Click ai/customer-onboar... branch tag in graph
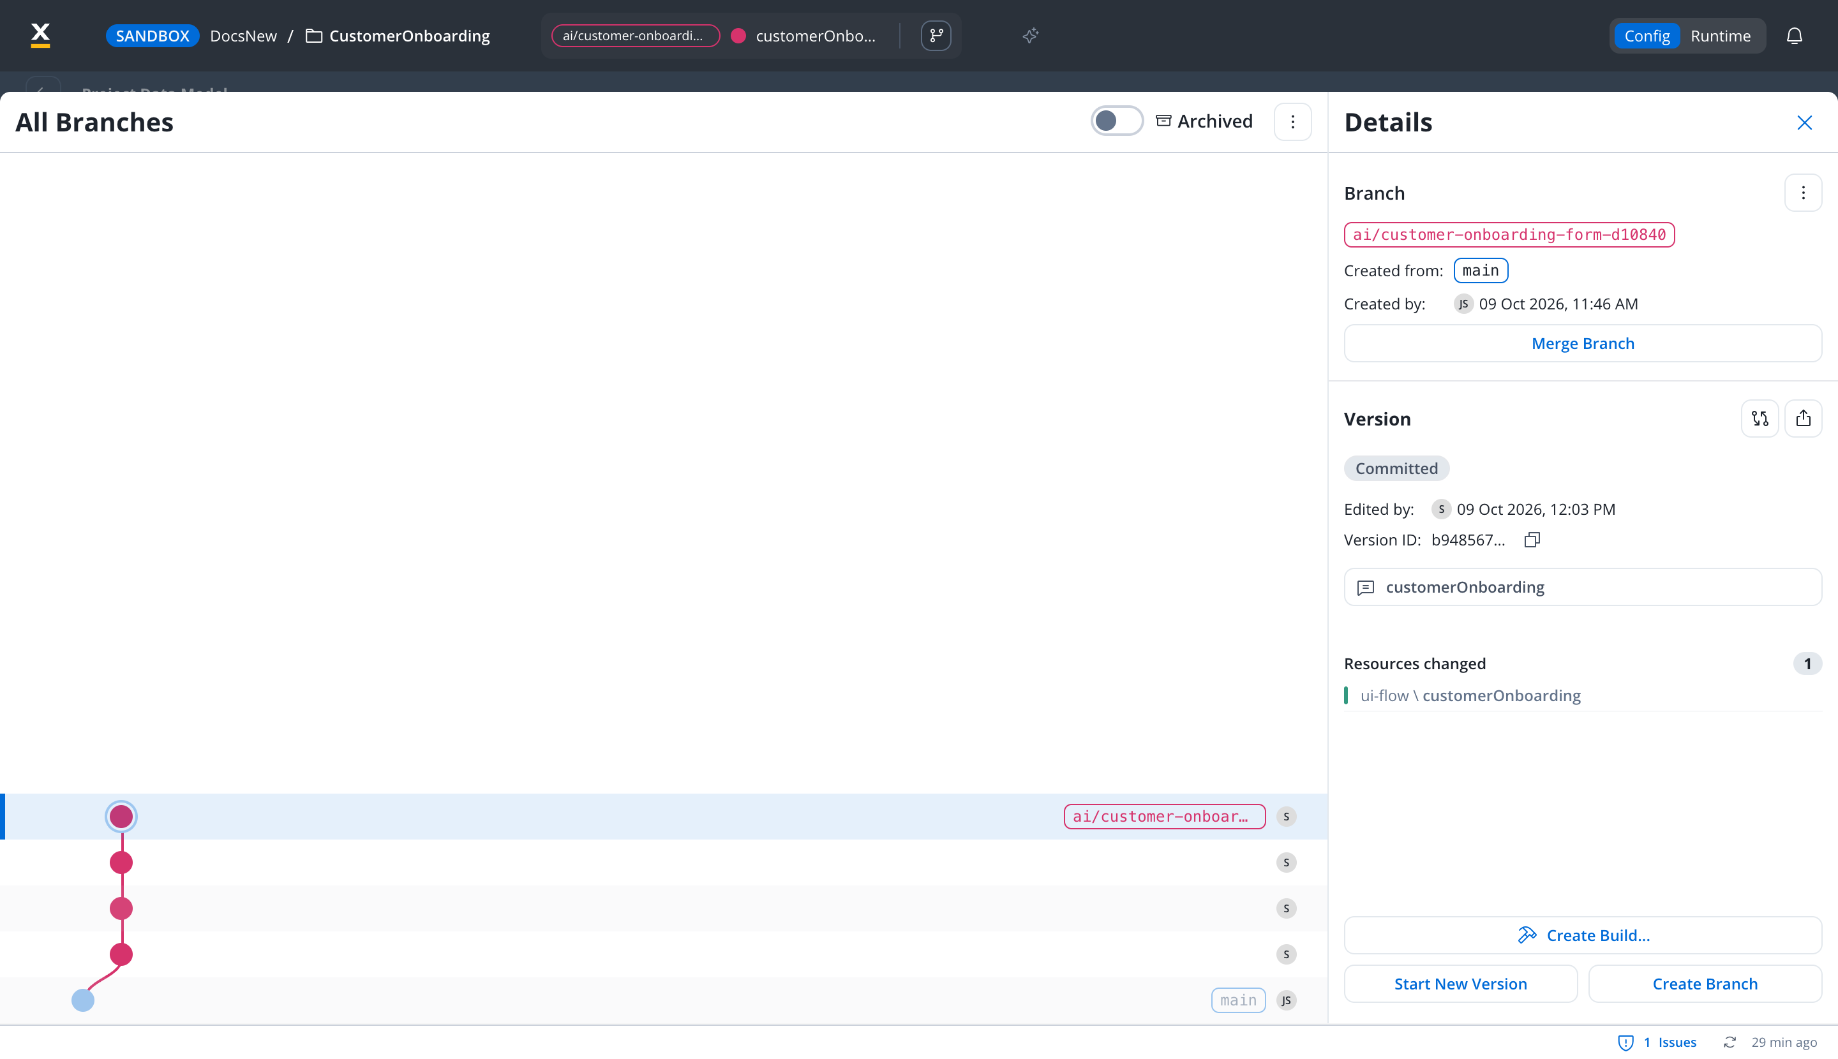Screen dimensions: 1838x1059 1164,816
